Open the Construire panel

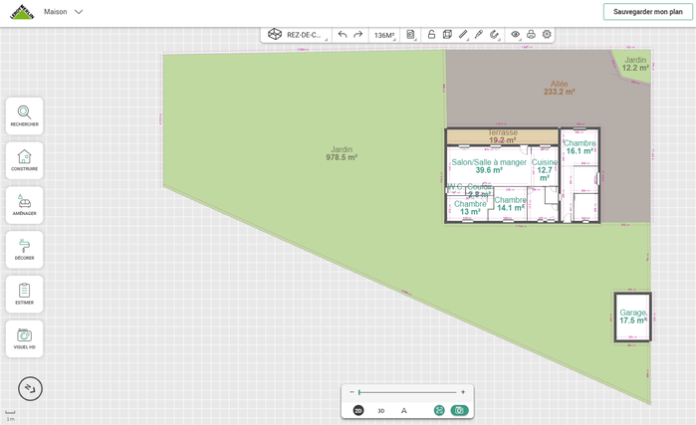point(24,160)
